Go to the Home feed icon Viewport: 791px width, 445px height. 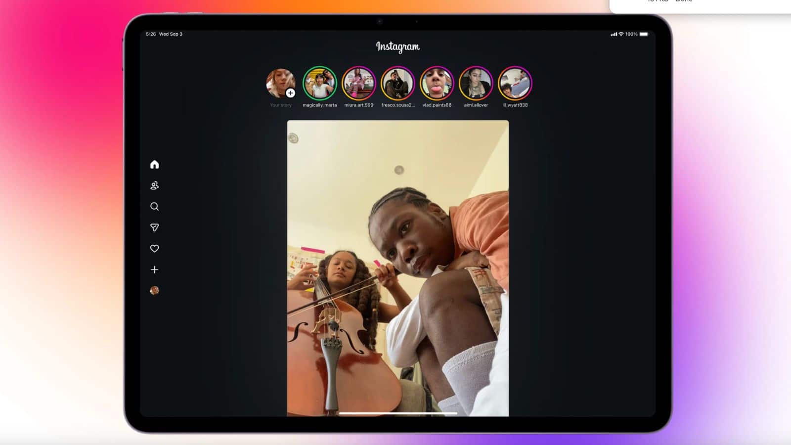click(x=154, y=165)
